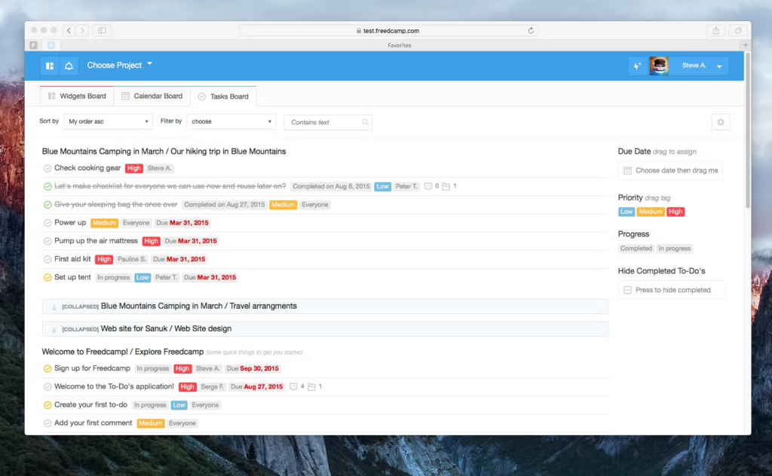Click the magic wand icon beside the avatar
772x476 pixels.
[x=637, y=66]
